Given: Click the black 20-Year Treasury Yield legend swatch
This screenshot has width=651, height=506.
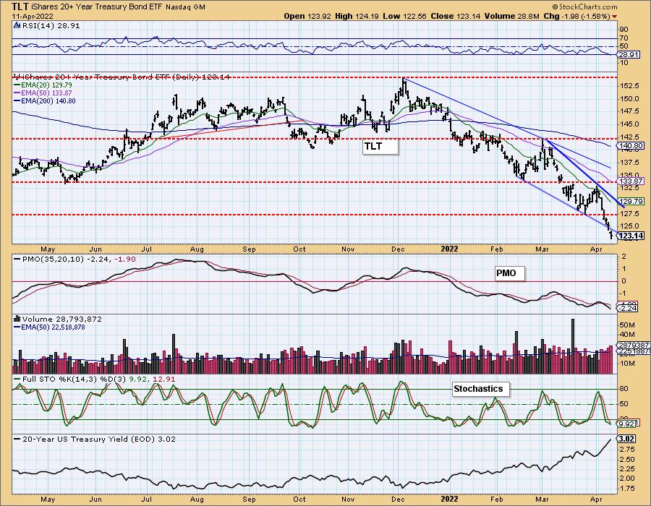Looking at the screenshot, I should point(17,439).
